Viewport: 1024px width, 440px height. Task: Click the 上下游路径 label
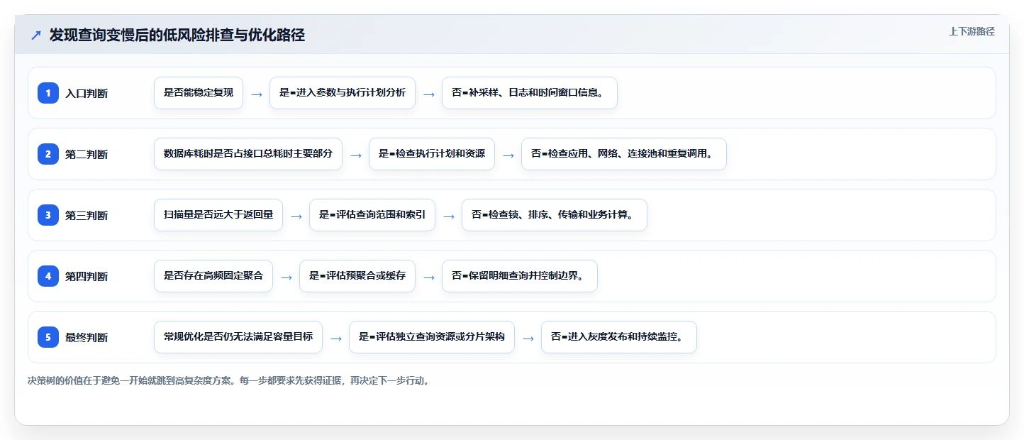972,31
